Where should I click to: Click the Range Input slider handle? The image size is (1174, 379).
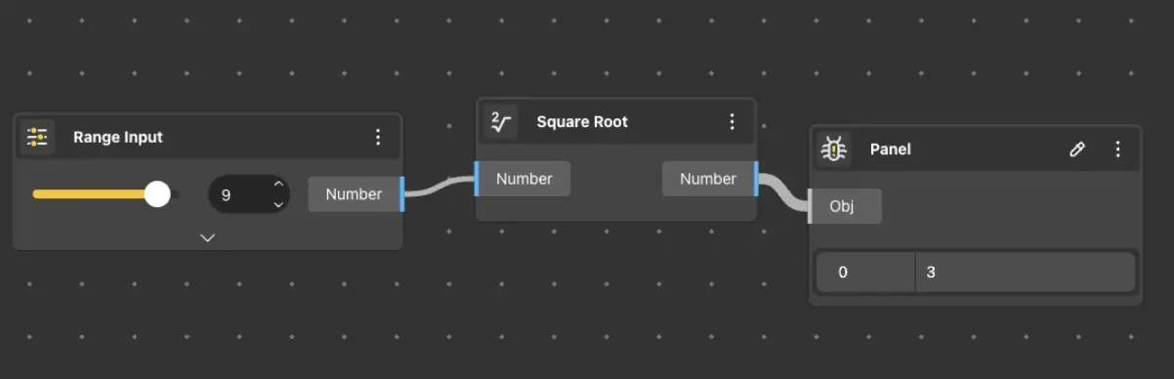click(157, 194)
